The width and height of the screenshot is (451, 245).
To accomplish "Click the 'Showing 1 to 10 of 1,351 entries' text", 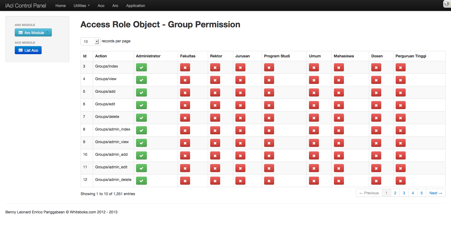I will [108, 194].
